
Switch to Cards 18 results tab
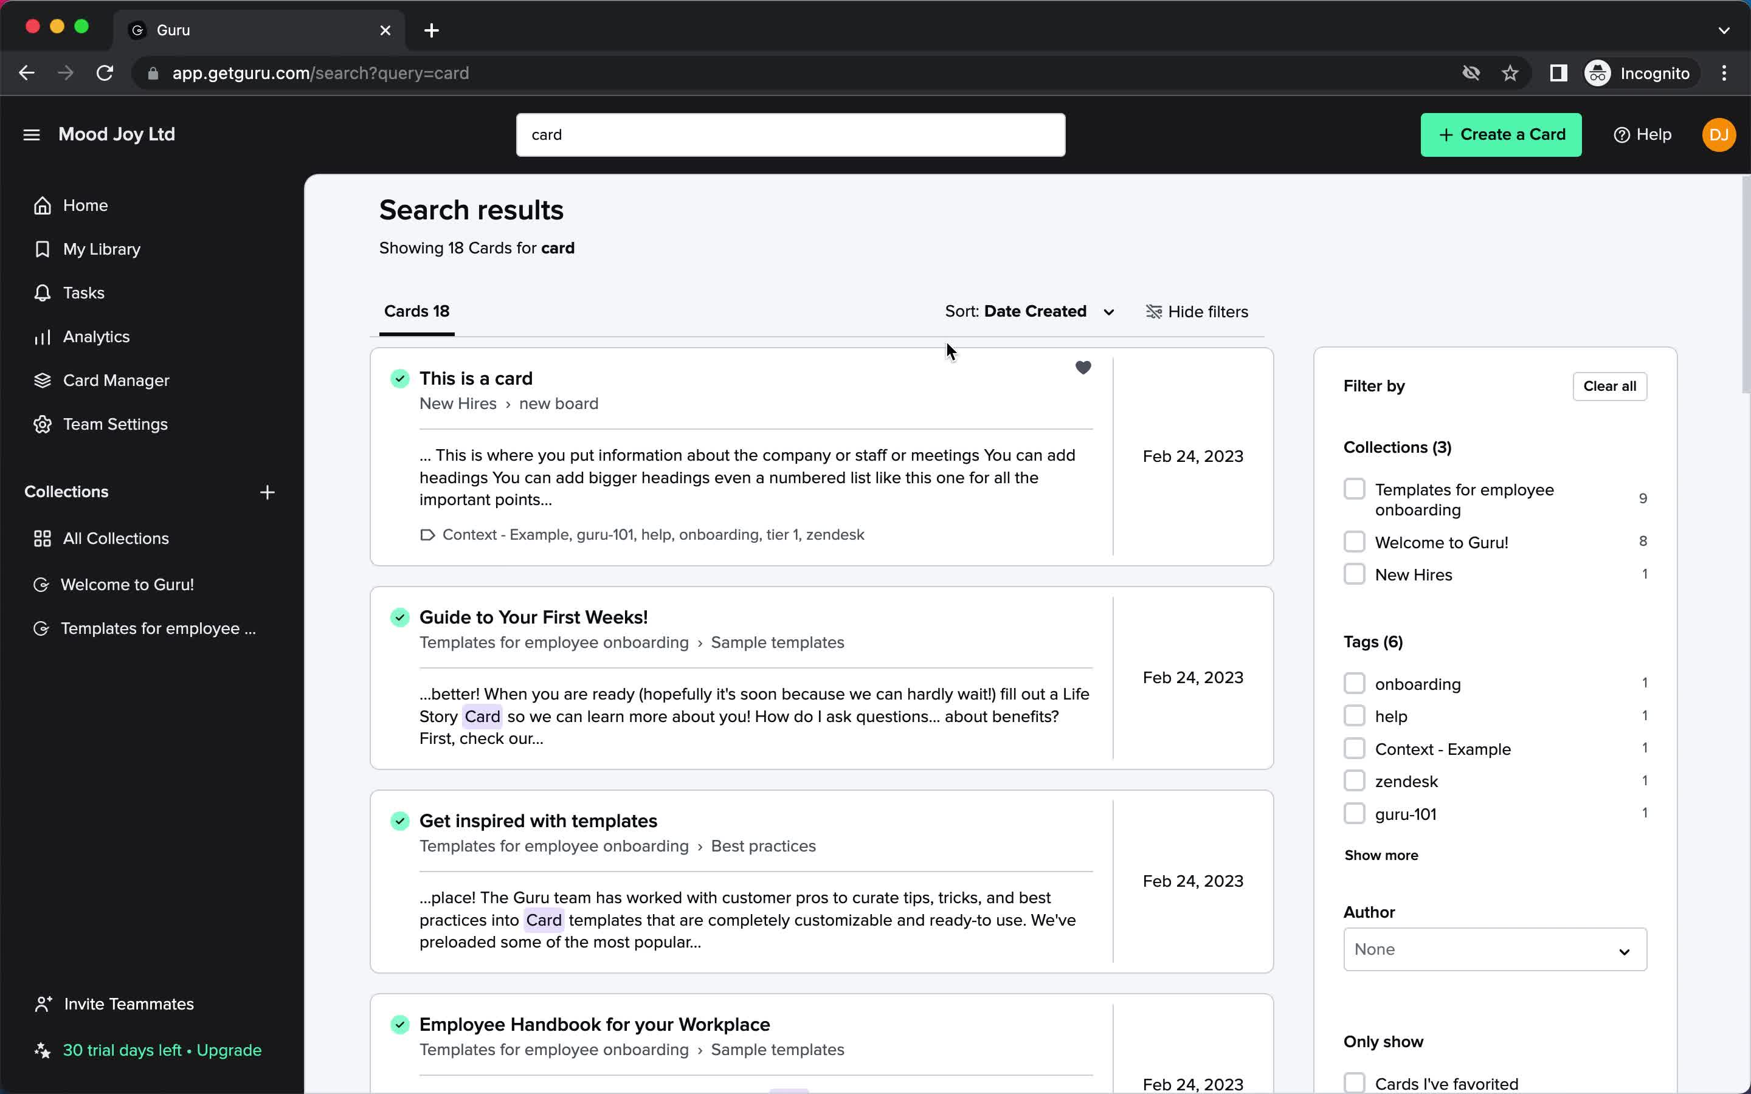pos(416,311)
